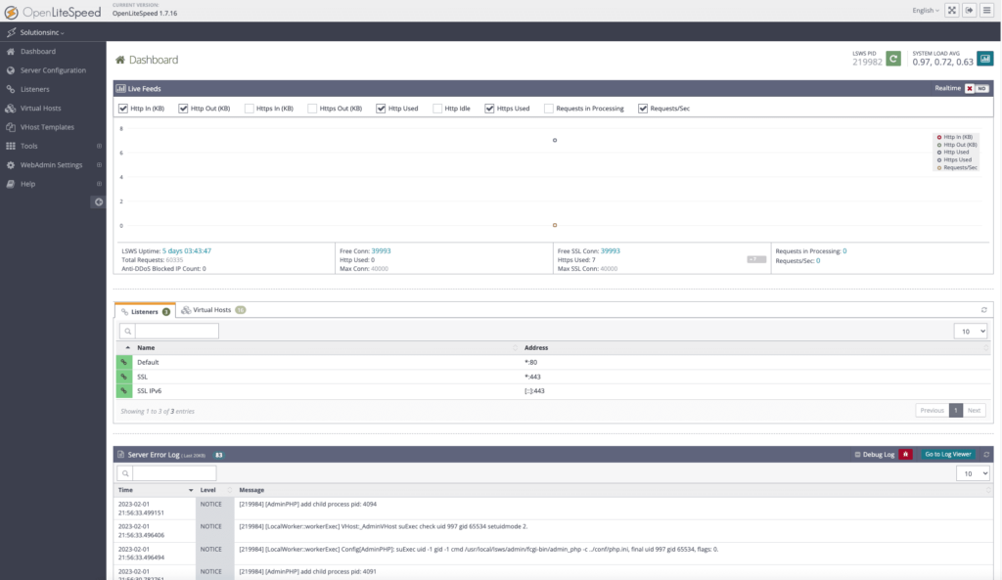The height and width of the screenshot is (580, 1002).
Task: Click the Help book icon in sidebar
Action: (10, 184)
